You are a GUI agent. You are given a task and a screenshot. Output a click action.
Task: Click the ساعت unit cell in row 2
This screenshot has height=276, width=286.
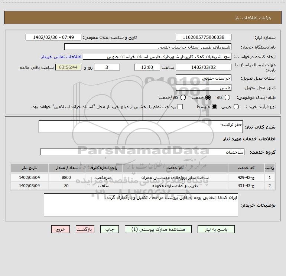click(103, 186)
